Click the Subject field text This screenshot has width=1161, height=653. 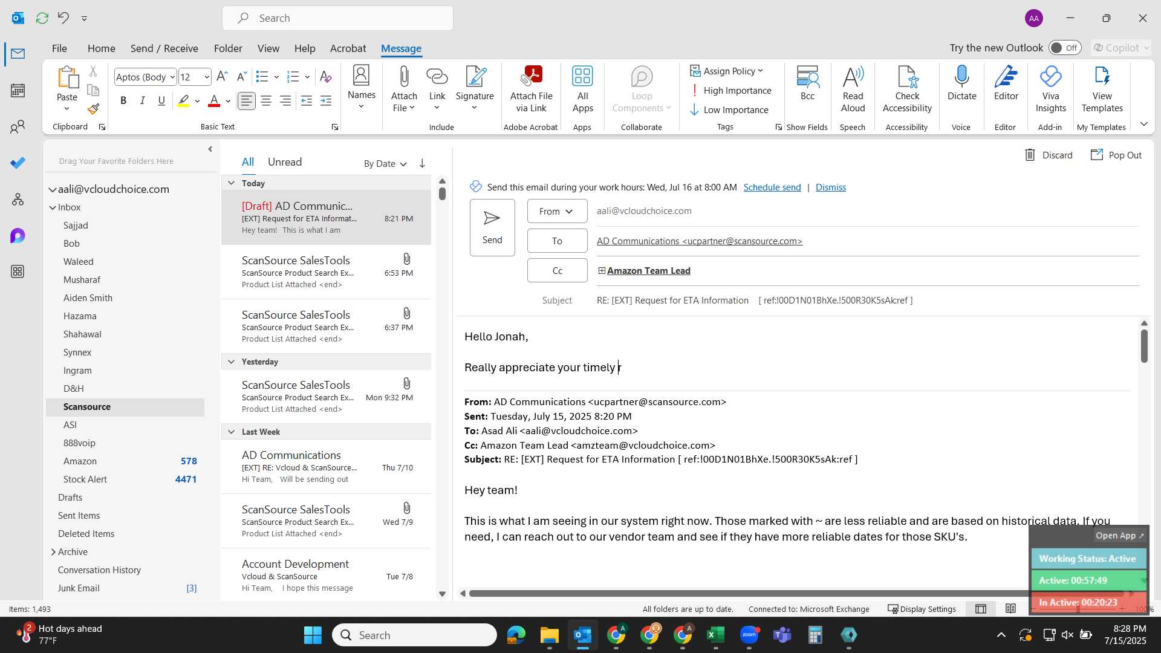(x=755, y=301)
